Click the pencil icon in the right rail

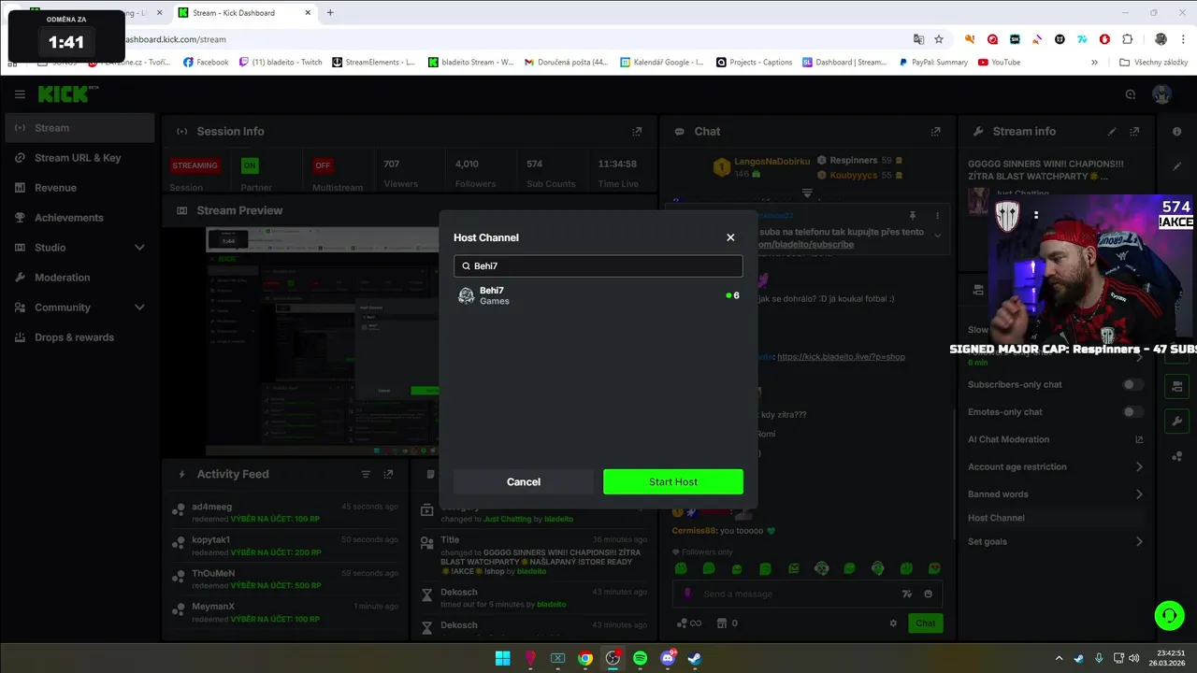pos(1176,165)
